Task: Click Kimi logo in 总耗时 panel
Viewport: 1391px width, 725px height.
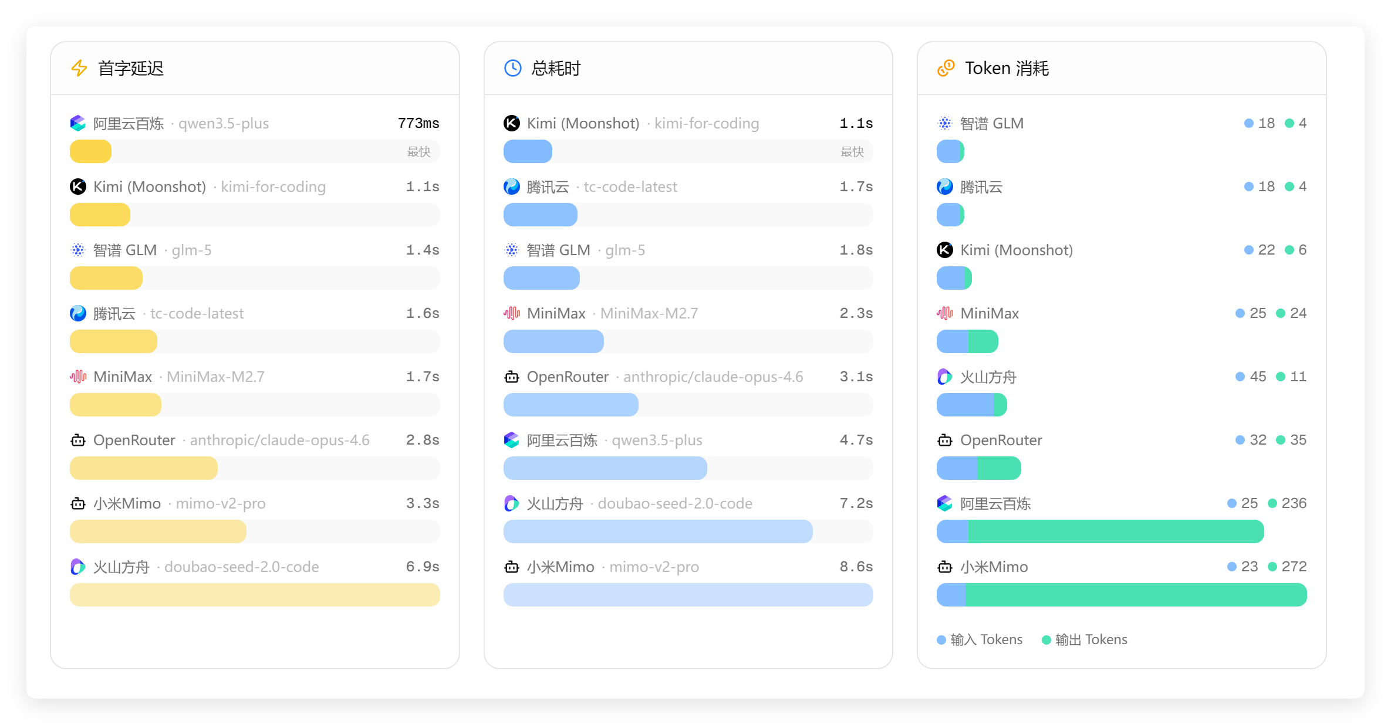Action: tap(512, 123)
